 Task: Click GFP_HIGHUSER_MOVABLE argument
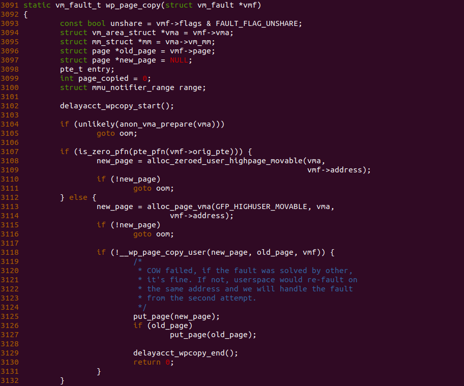click(262, 207)
